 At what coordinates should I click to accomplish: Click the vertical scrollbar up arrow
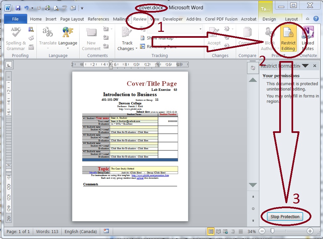point(253,80)
